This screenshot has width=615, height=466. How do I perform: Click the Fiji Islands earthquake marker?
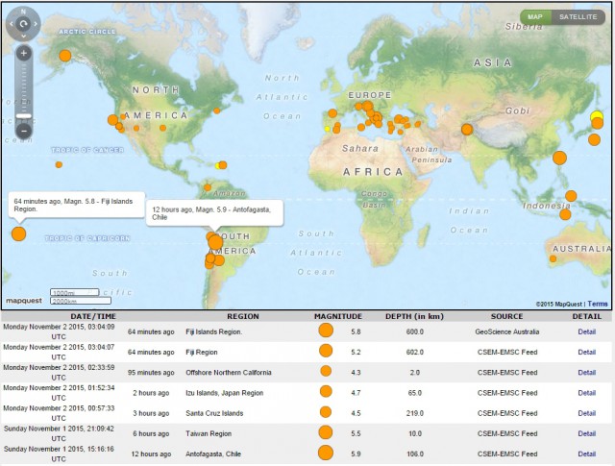[18, 233]
